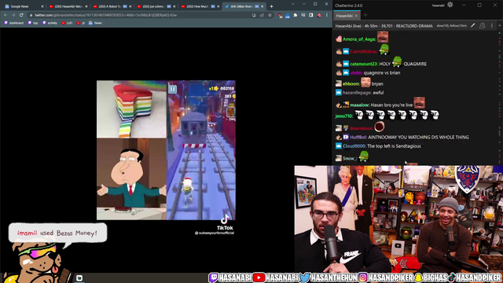Open the dashboard bookmark

(x=14, y=23)
